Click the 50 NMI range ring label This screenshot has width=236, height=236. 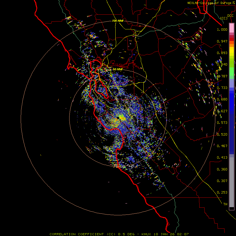(x=118, y=69)
